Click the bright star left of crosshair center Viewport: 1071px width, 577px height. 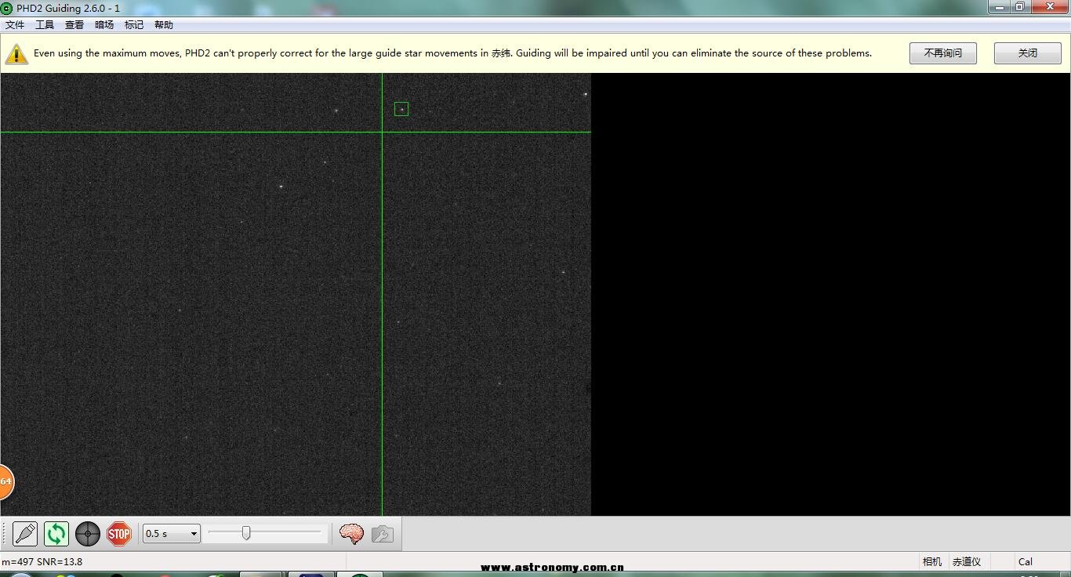pos(281,187)
